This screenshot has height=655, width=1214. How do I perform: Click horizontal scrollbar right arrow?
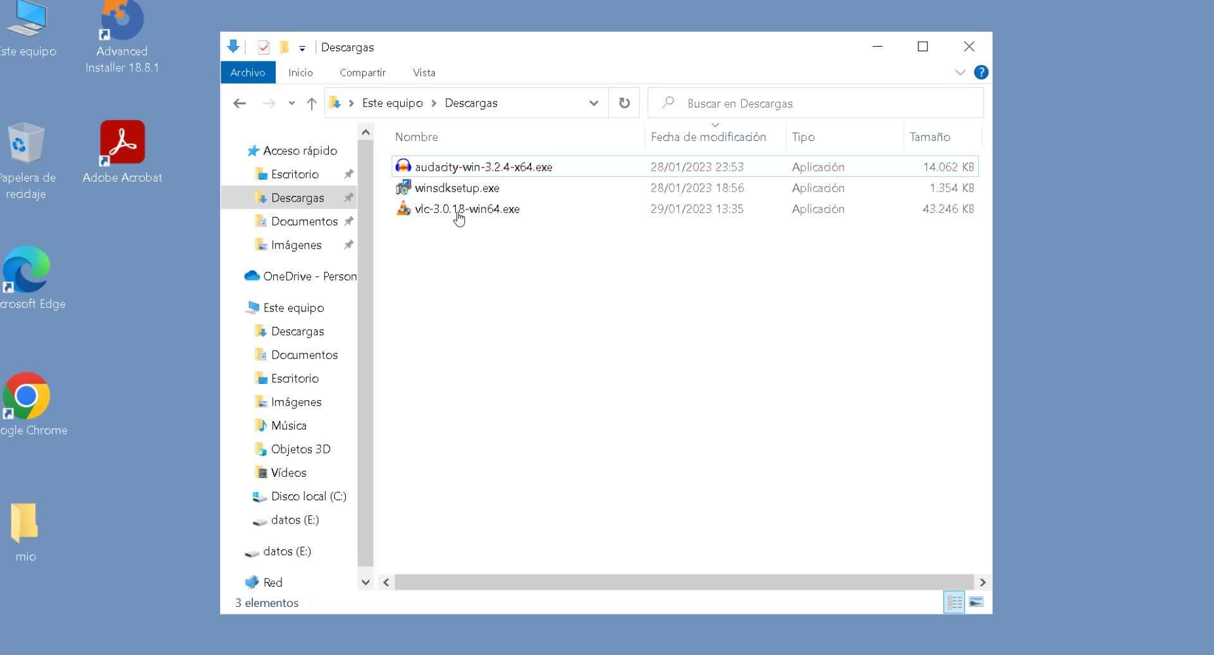tap(983, 582)
